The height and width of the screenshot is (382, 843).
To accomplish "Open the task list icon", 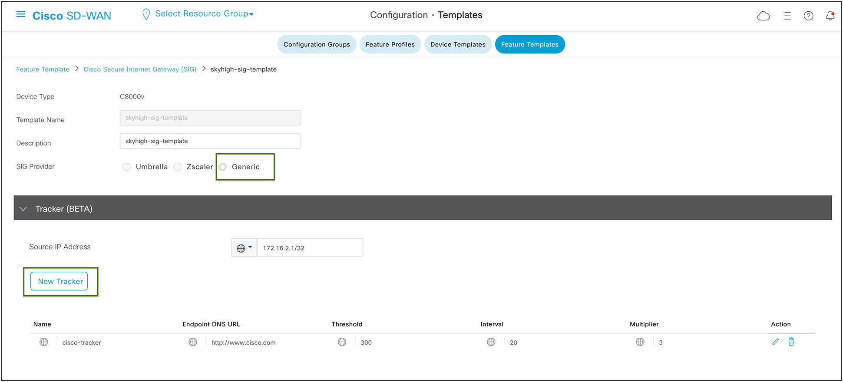I will pos(787,16).
